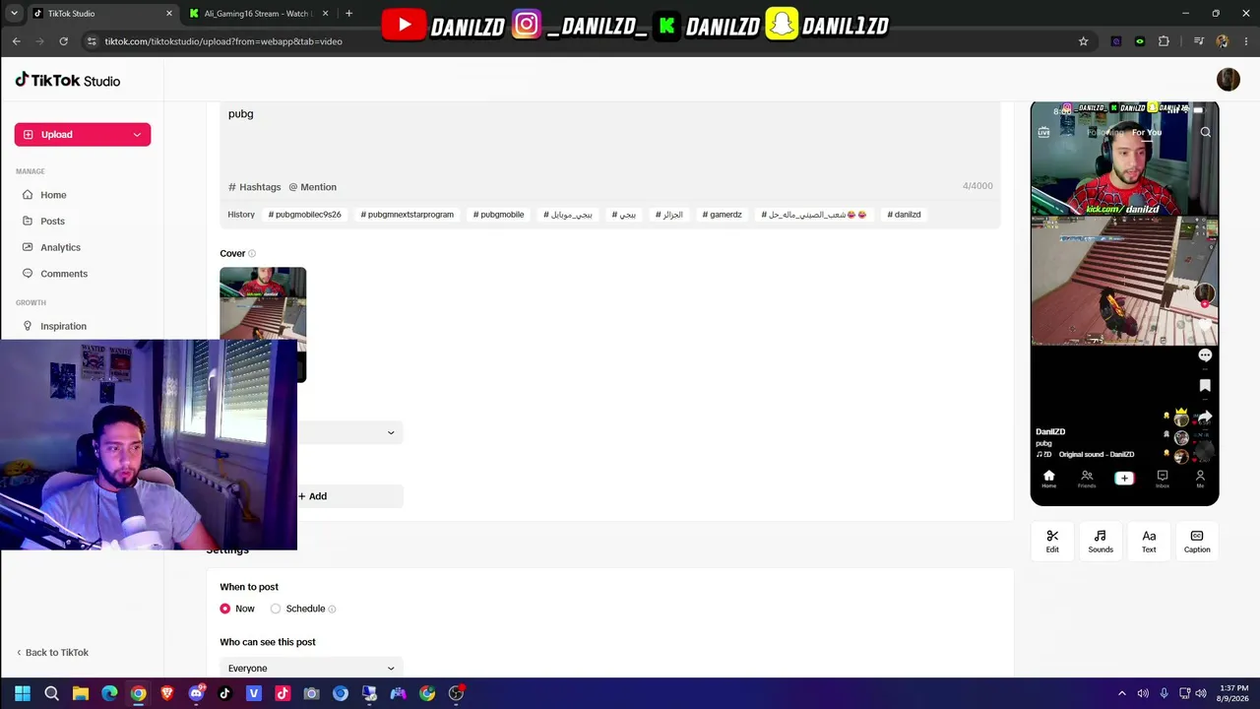Show hidden system tray icons

coord(1121,693)
